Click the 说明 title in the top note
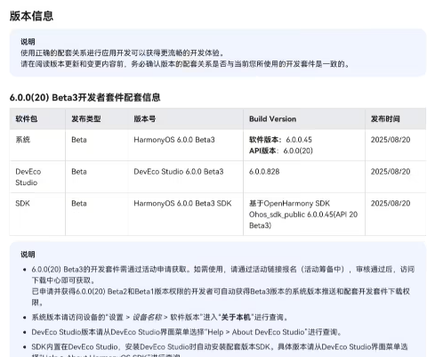The width and height of the screenshot is (427, 357). coord(28,42)
